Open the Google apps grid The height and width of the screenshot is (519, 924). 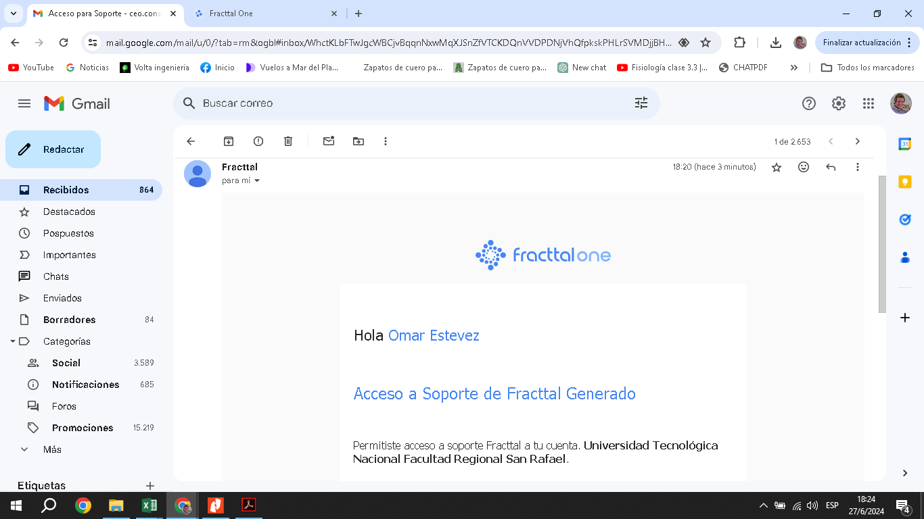pyautogui.click(x=869, y=103)
